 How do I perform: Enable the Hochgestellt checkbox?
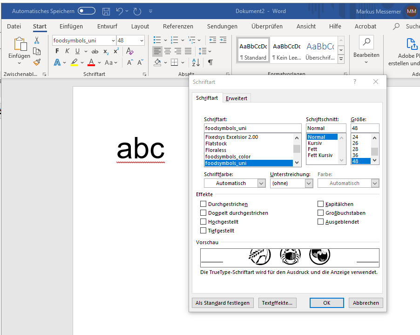pyautogui.click(x=203, y=222)
